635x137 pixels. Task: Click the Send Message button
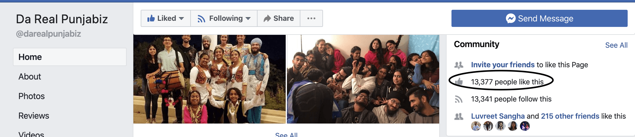(x=539, y=18)
